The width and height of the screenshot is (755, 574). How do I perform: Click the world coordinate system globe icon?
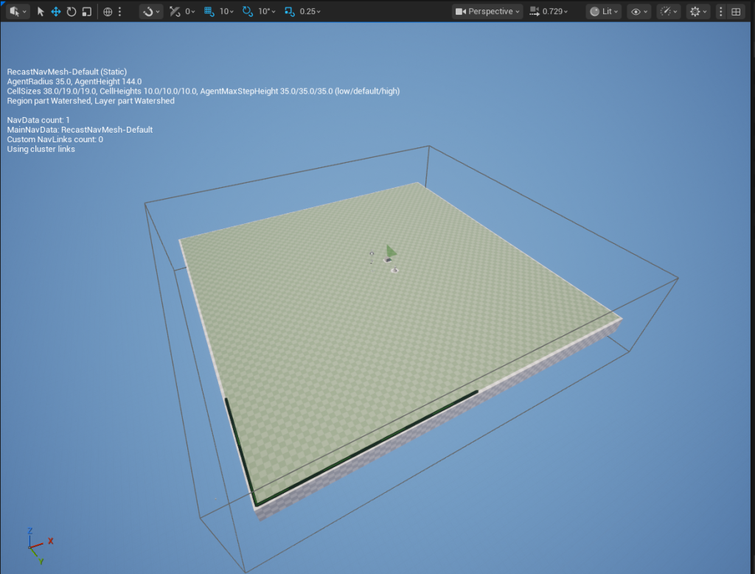(x=108, y=12)
